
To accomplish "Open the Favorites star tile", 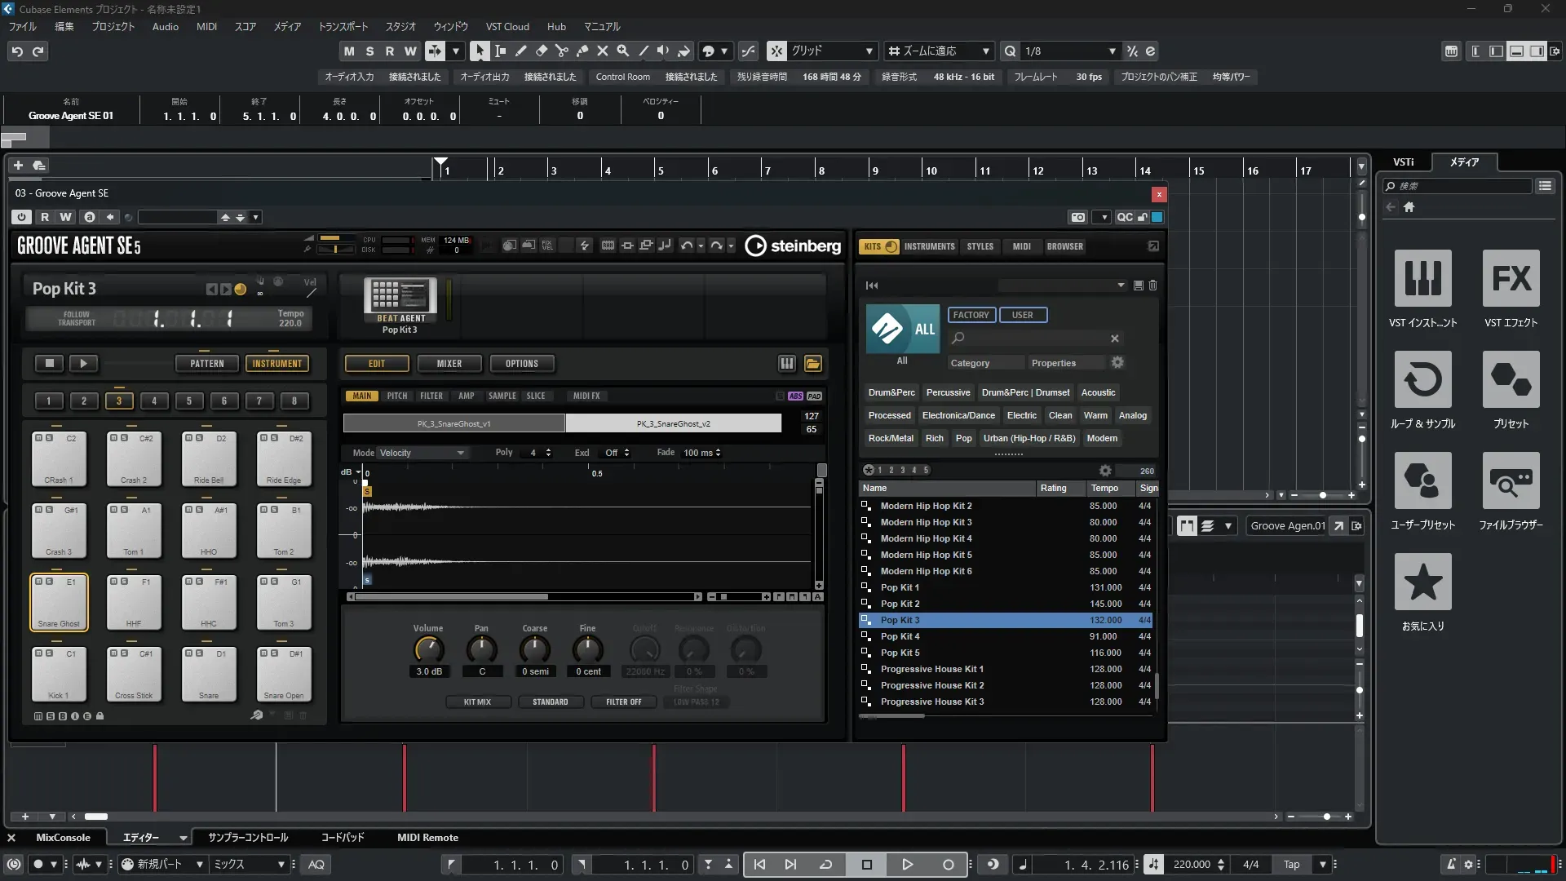I will (x=1422, y=582).
